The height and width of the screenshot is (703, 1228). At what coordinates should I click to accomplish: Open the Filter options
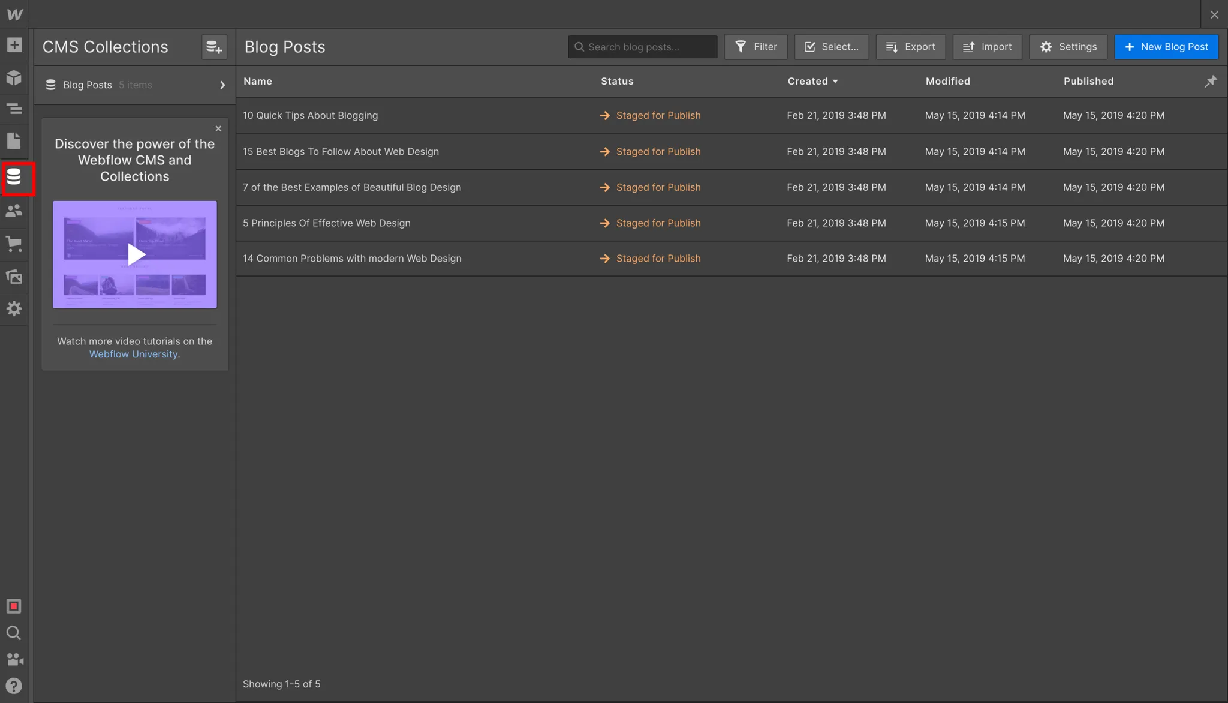point(756,47)
